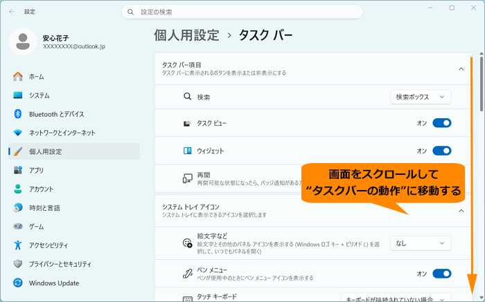Image resolution: width=485 pixels, height=302 pixels.
Task: Click the Bluetooth icon in sidebar
Action: pos(18,114)
